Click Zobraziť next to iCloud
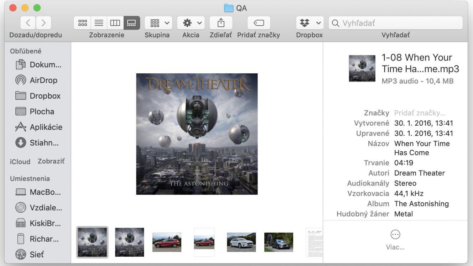 coord(51,161)
